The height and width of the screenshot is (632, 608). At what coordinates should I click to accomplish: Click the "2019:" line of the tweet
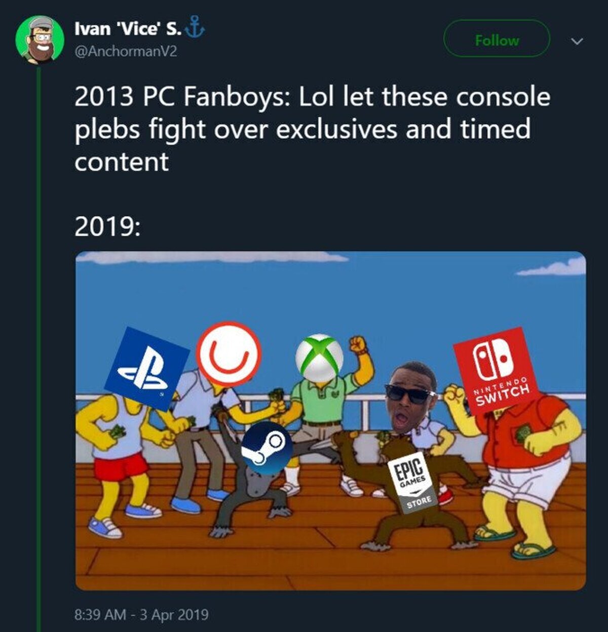(107, 227)
